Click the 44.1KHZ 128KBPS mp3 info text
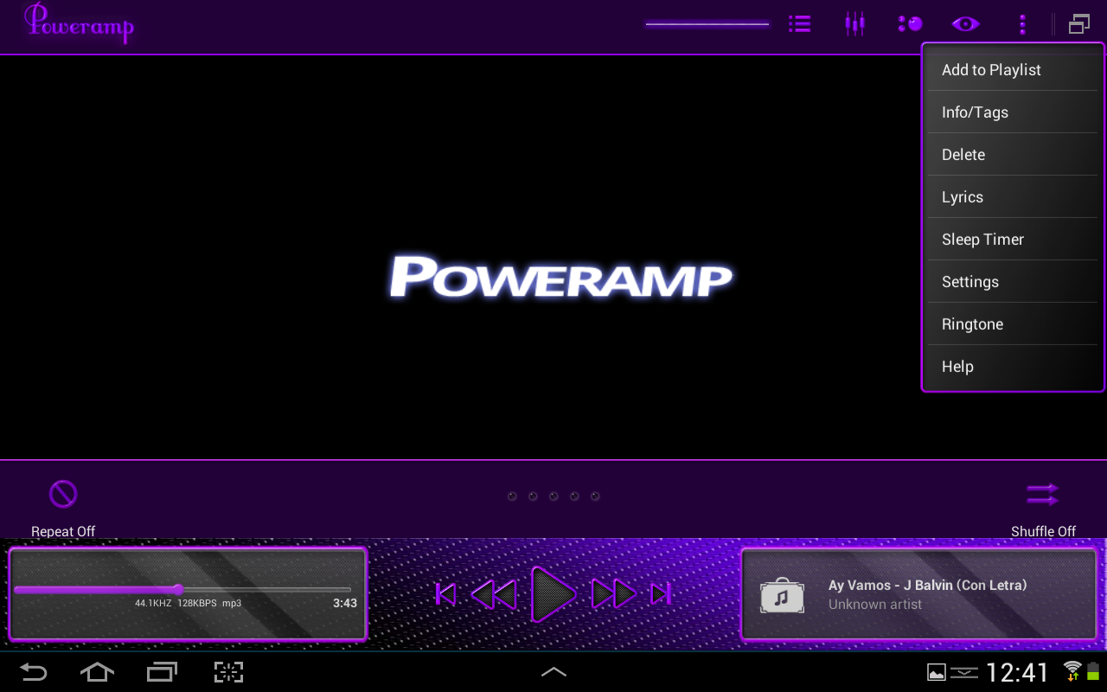Viewport: 1107px width, 692px height. click(x=188, y=603)
